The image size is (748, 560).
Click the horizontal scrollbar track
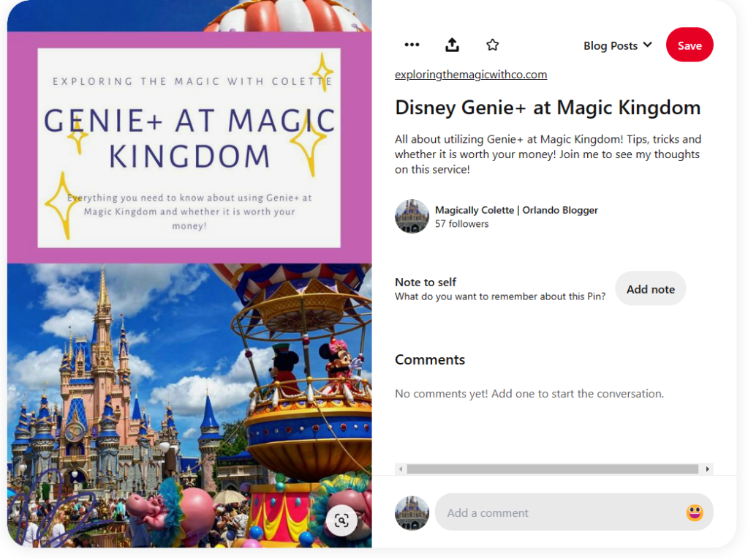click(x=553, y=469)
